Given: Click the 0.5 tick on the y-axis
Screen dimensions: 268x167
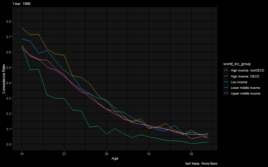Looking at the screenshot, I should (x=7, y=67).
